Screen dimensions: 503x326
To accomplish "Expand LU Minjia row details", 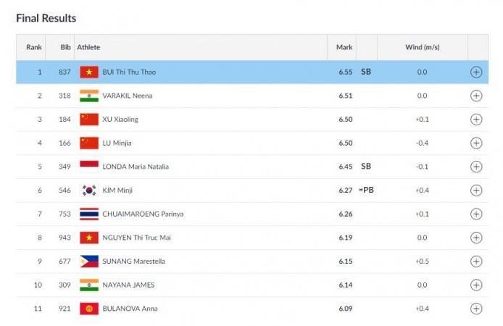I will pyautogui.click(x=476, y=143).
